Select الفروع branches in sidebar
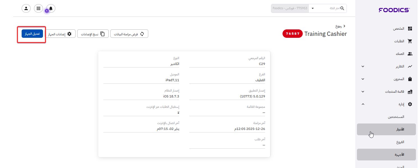Viewport: 419px width, 168px height. 400,142
